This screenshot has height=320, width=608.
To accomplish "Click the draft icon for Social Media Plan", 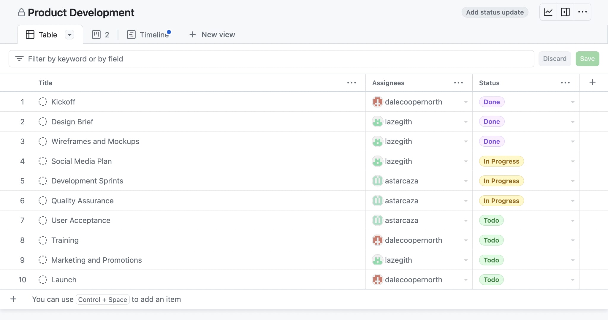I will [x=43, y=161].
